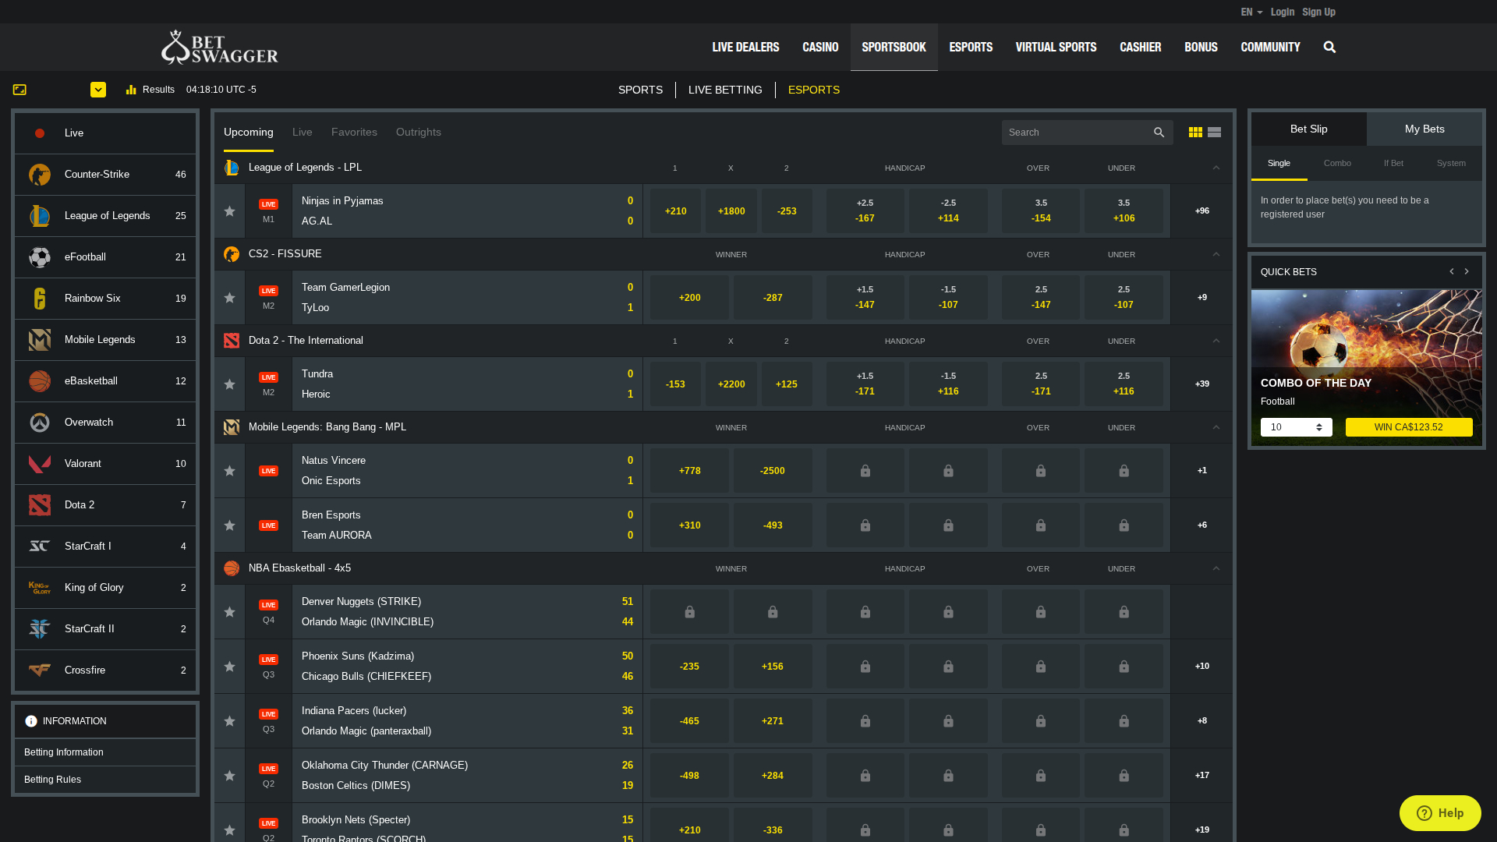The width and height of the screenshot is (1497, 842).
Task: Open the Betting Rules page
Action: (52, 779)
